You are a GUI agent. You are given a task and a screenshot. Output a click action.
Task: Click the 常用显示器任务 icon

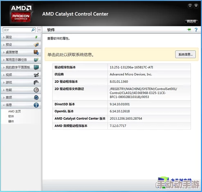(36, 60)
